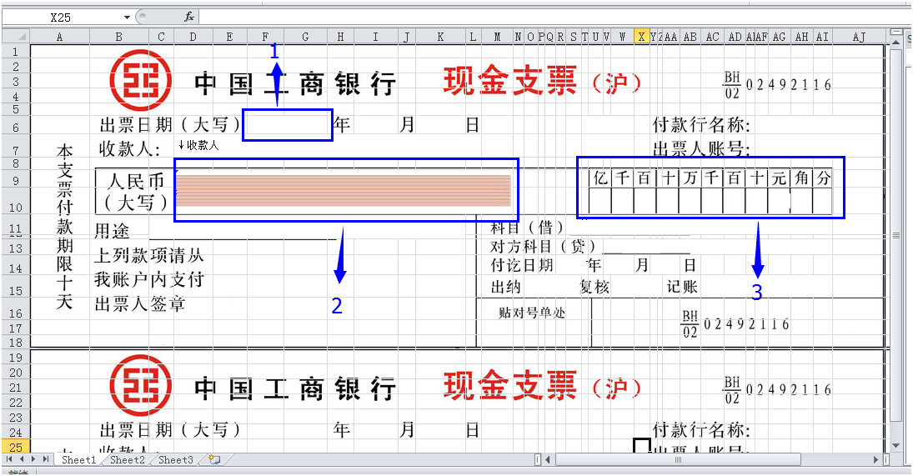Click top '中国工商银行' title text
This screenshot has width=913, height=476.
coord(295,84)
